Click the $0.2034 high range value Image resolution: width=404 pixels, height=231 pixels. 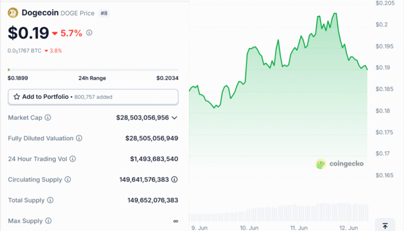click(x=168, y=78)
